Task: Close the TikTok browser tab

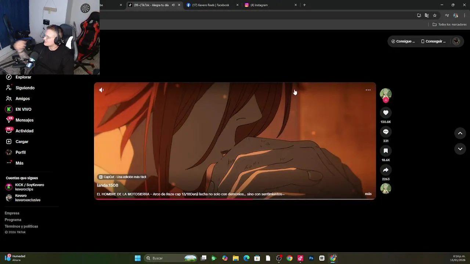Action: tap(179, 5)
